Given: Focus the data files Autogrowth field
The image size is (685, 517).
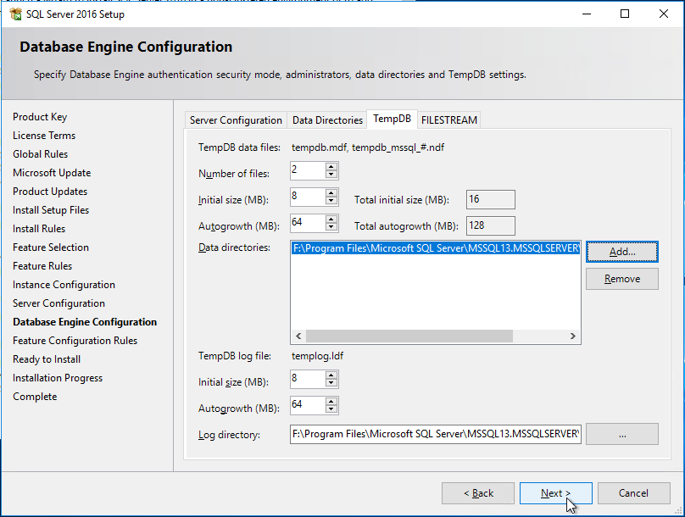Looking at the screenshot, I should coord(308,223).
